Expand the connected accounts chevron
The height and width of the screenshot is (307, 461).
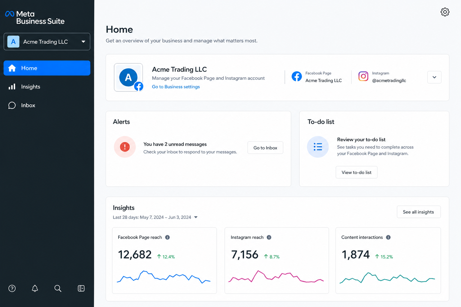(x=434, y=77)
